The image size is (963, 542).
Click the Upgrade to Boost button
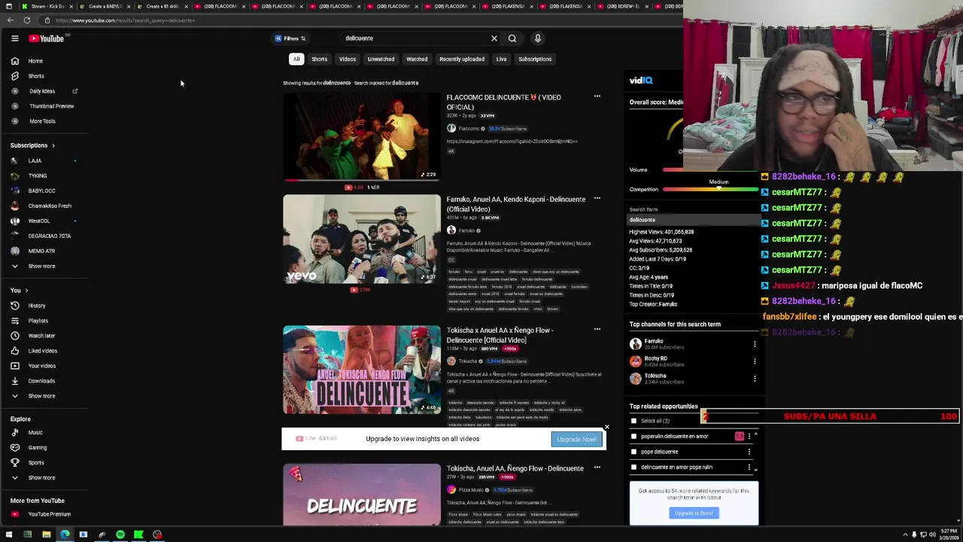[x=694, y=513]
